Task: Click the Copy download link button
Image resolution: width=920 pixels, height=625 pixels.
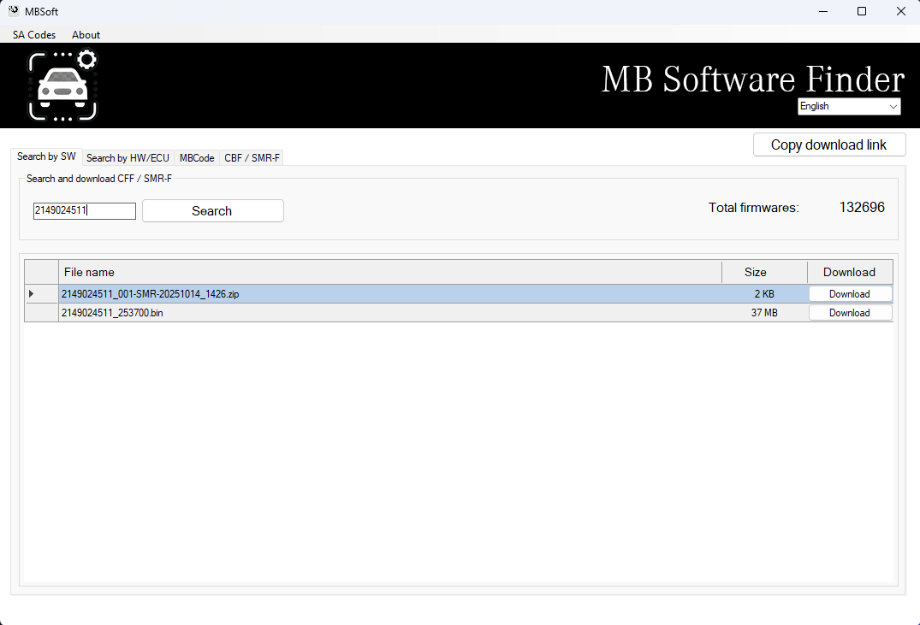Action: point(828,144)
